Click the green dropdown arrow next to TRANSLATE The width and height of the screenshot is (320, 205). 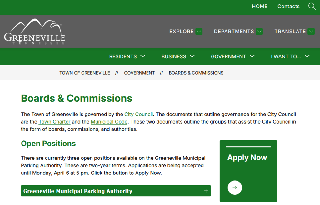tap(311, 31)
